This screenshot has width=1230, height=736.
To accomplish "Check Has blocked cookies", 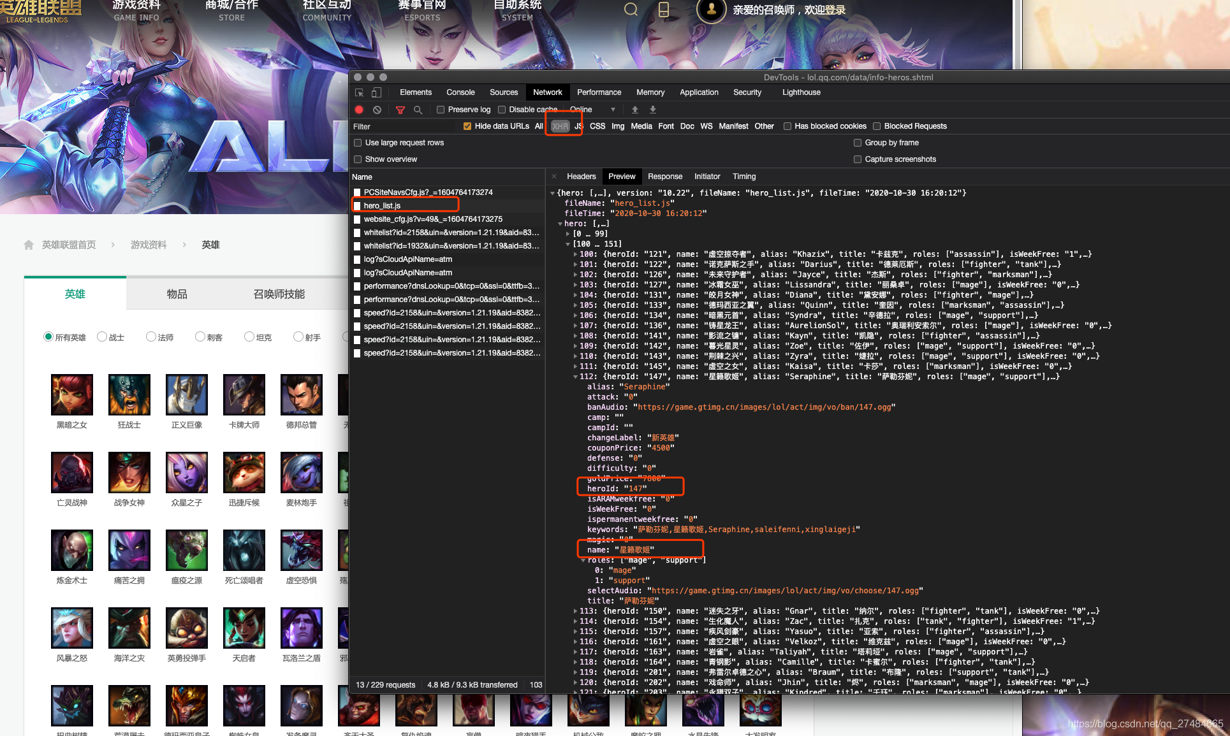I will click(x=787, y=126).
